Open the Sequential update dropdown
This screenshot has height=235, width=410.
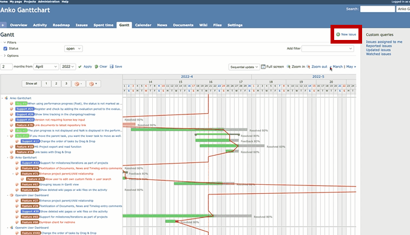pyautogui.click(x=244, y=67)
